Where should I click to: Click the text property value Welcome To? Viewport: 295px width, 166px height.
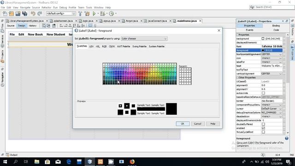271,66
